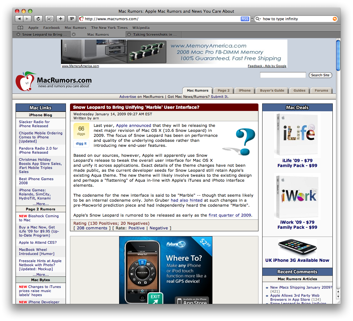Click the digg it button
The width and height of the screenshot is (353, 321).
click(x=81, y=143)
